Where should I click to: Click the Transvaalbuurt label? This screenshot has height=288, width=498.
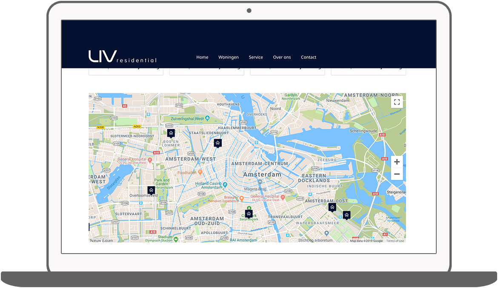[285, 217]
